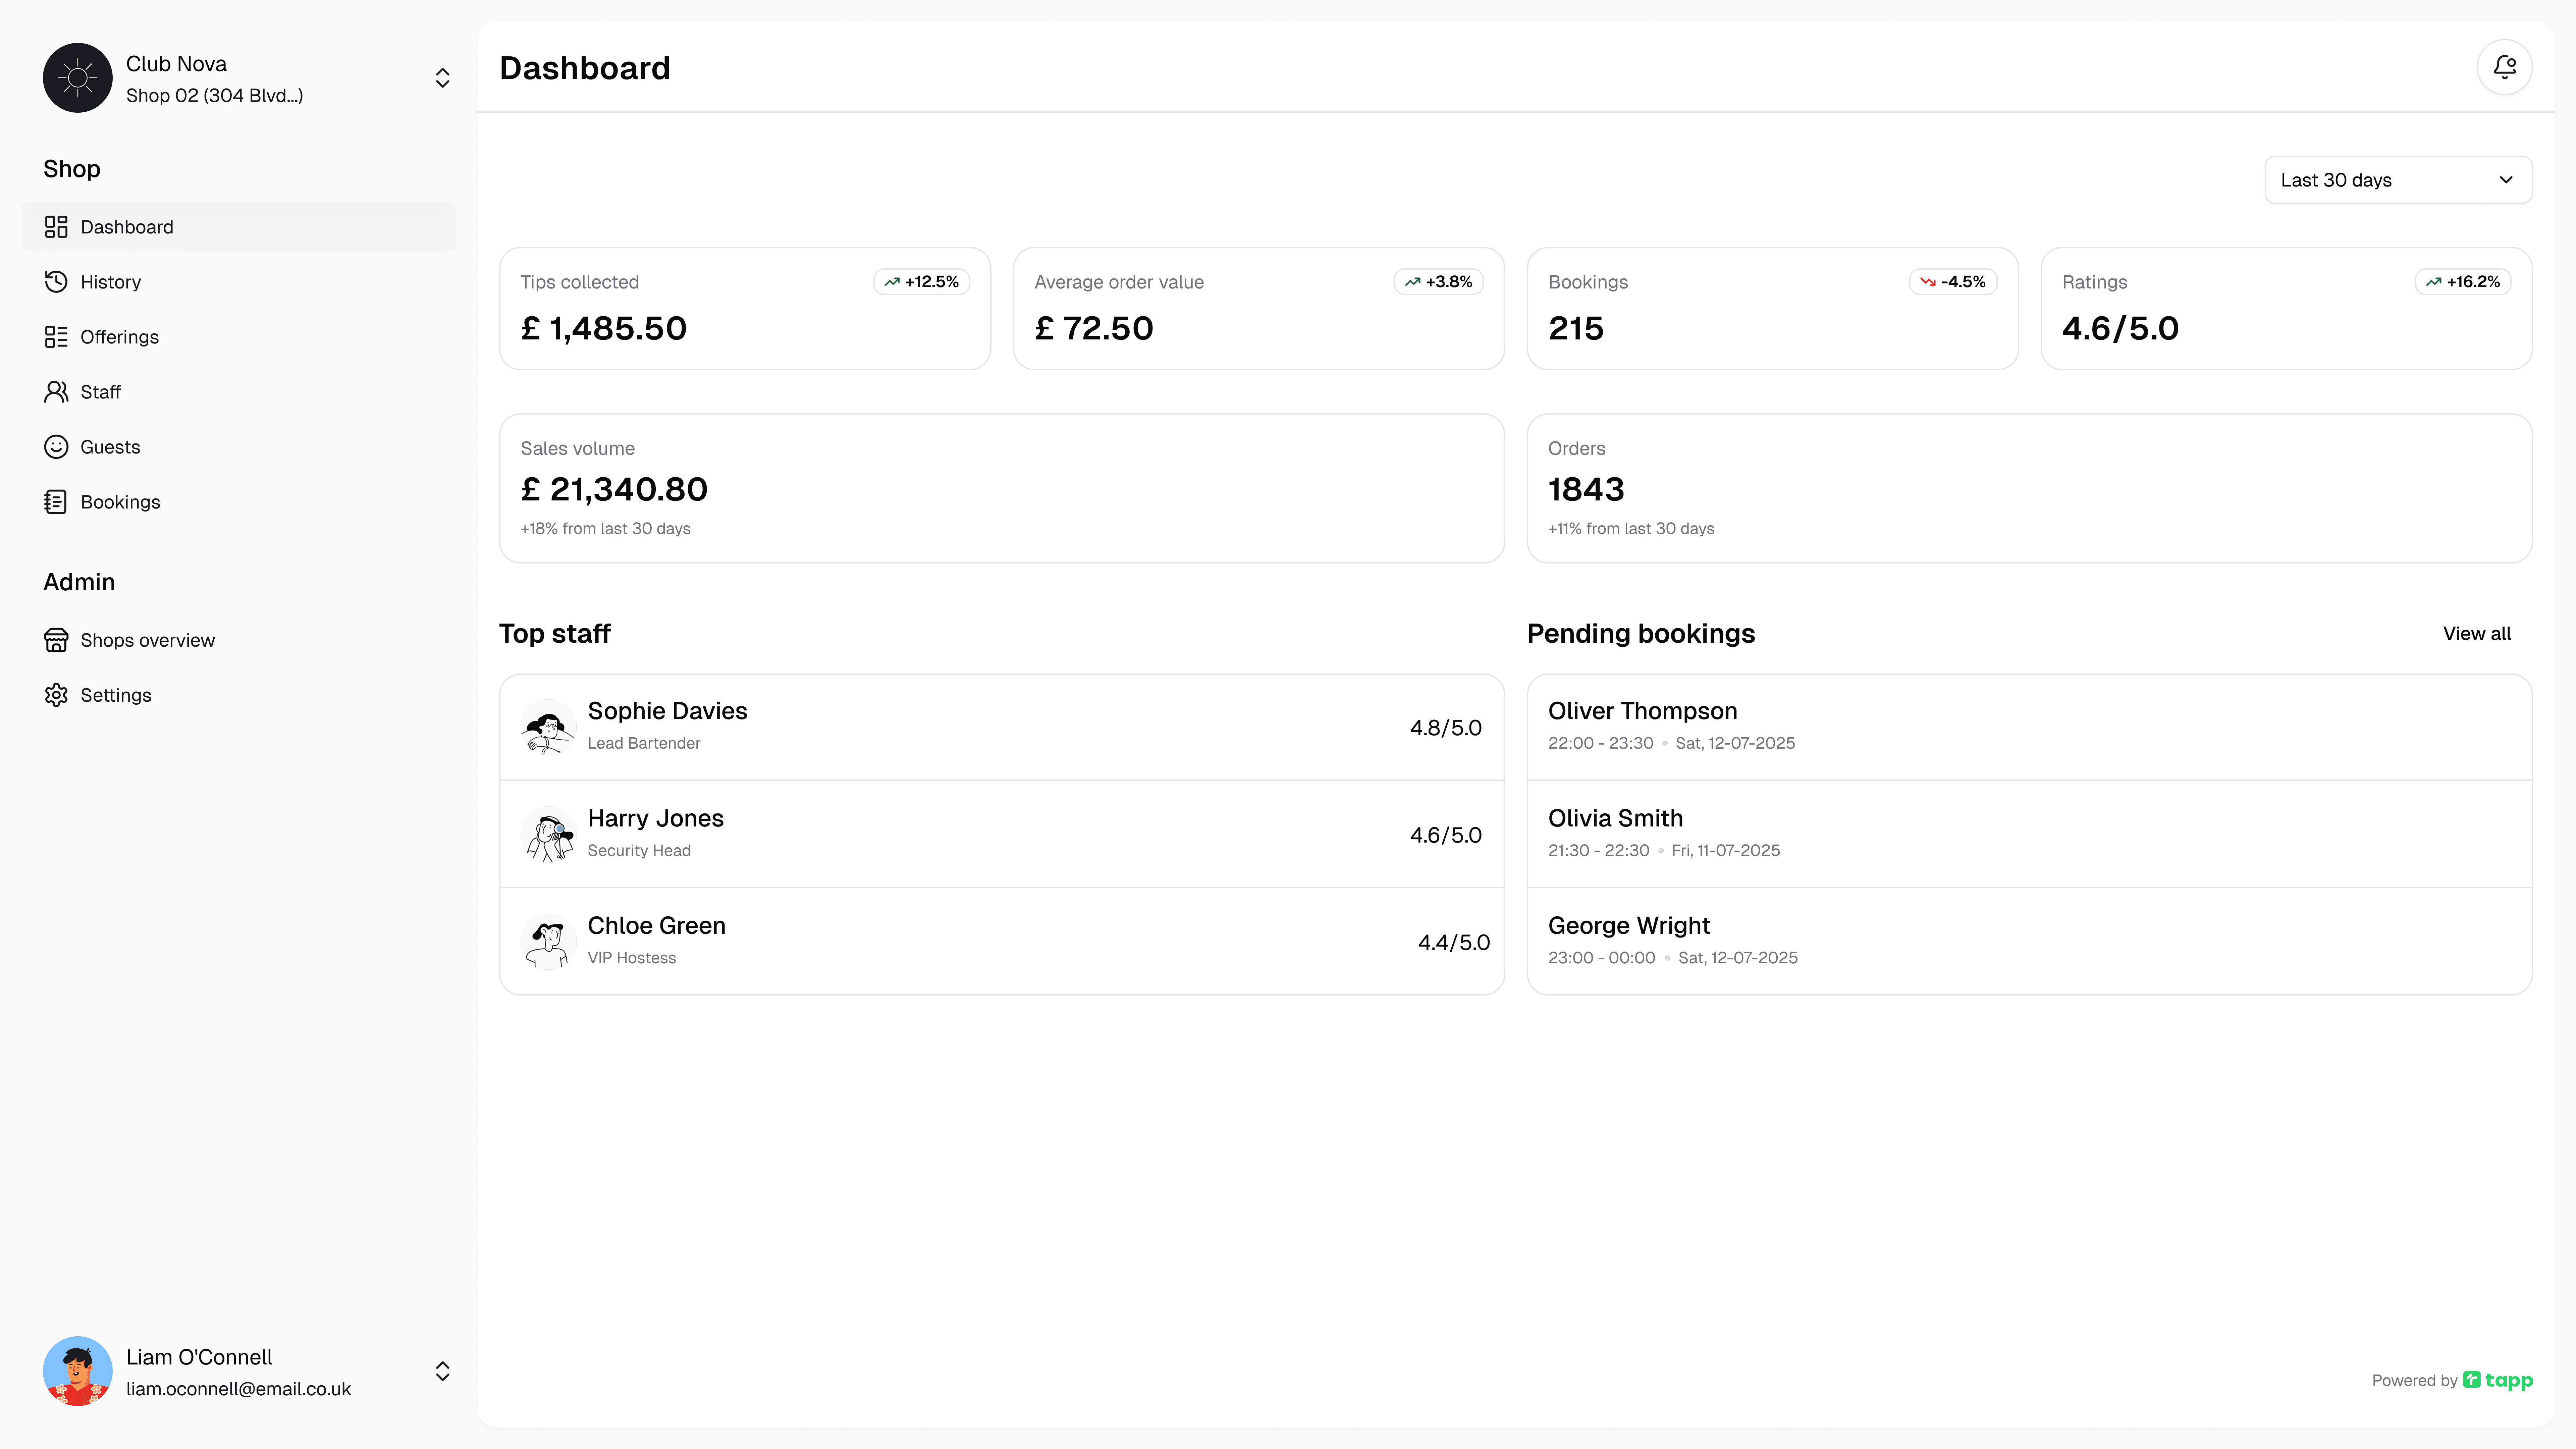
Task: Expand the Liam O'Connell account menu
Action: pyautogui.click(x=442, y=1371)
